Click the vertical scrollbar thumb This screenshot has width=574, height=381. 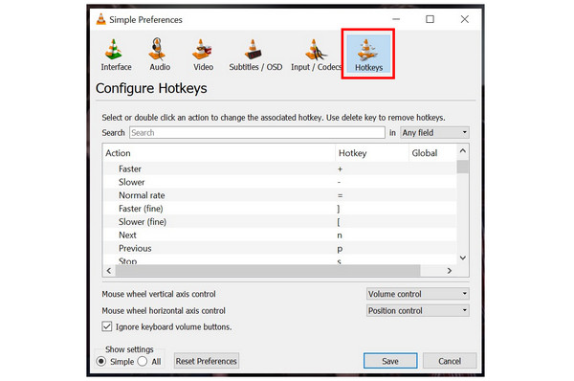[x=463, y=168]
